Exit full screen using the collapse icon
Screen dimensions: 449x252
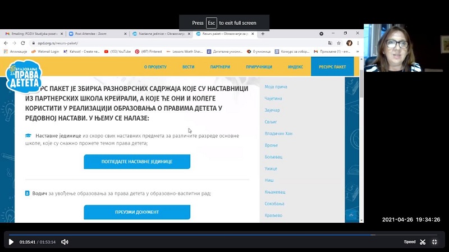click(x=434, y=242)
